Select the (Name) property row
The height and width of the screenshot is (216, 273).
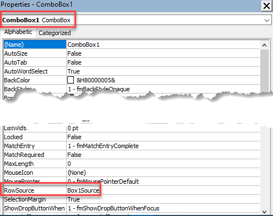click(35, 45)
